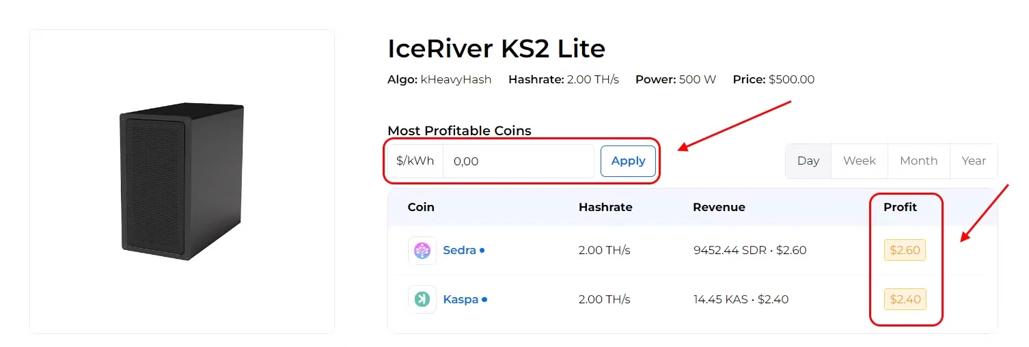
Task: Select the Week period tab
Action: pos(859,161)
